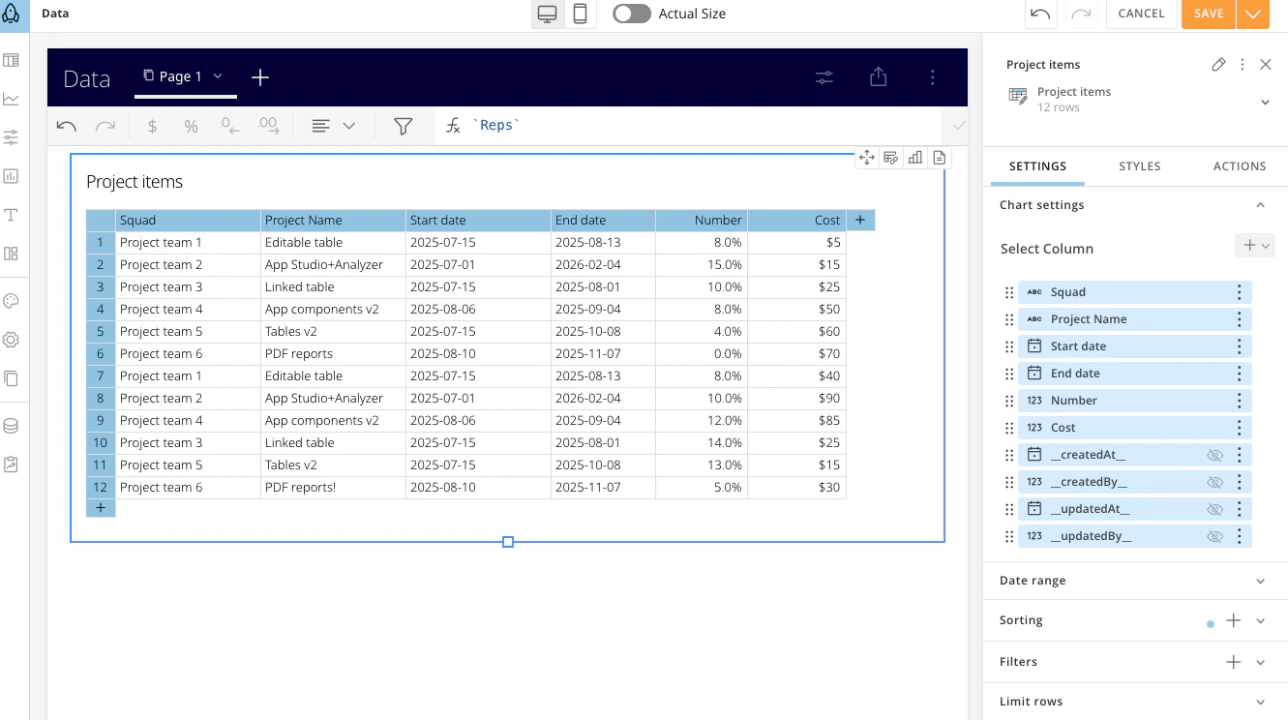The image size is (1288, 720).
Task: Click the CANCEL button
Action: (x=1141, y=14)
